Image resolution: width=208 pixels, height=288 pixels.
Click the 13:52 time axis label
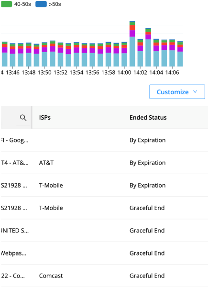[60, 73]
